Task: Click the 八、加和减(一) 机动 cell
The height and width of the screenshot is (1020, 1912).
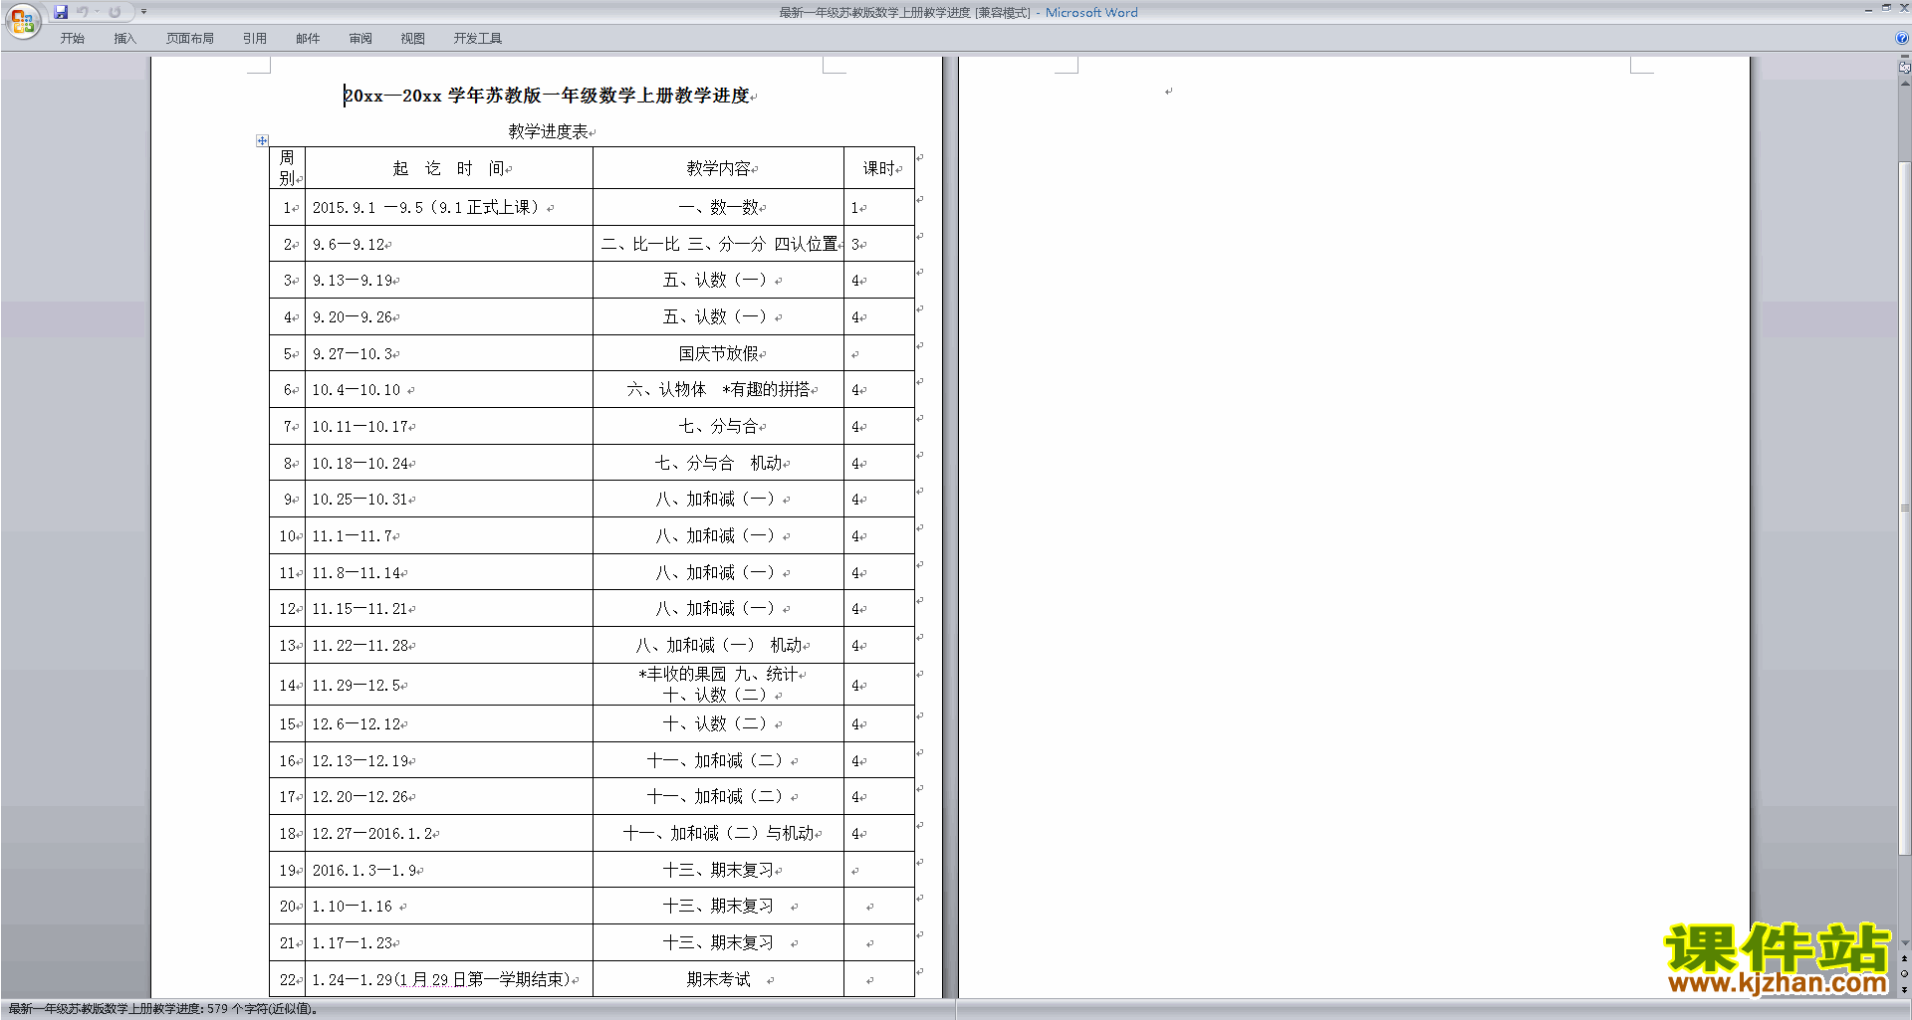Action: pyautogui.click(x=718, y=645)
